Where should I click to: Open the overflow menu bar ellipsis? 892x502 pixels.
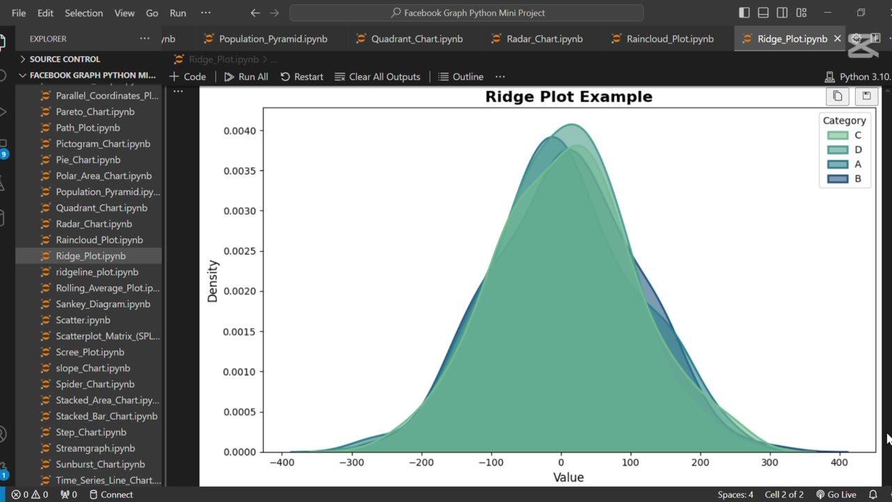tap(206, 13)
